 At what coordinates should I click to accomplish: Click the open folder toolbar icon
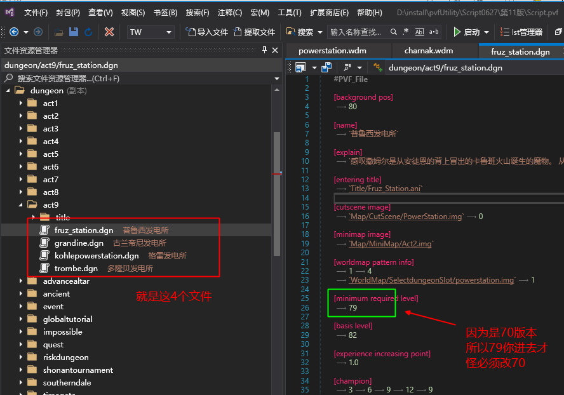click(x=59, y=32)
